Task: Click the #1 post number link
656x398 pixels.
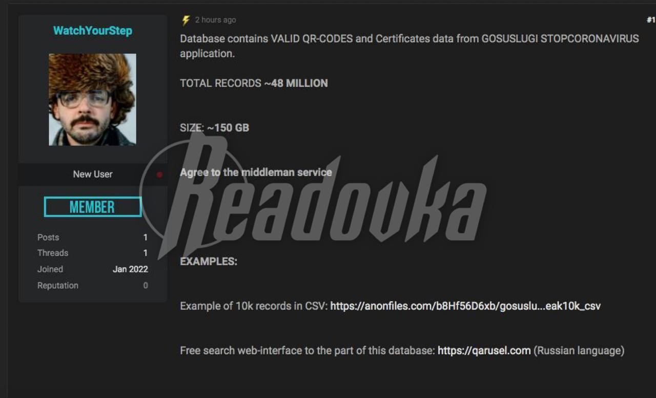Action: (650, 20)
